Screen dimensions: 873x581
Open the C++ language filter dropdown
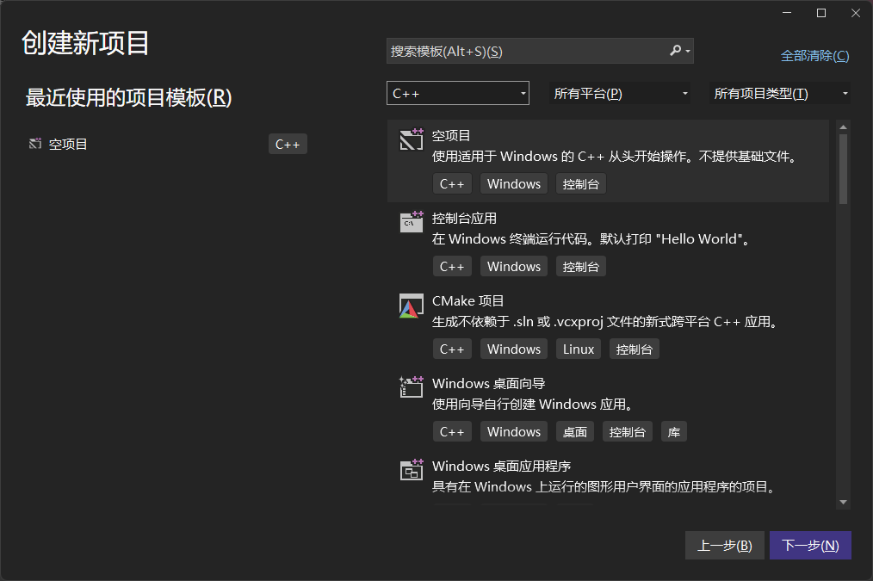[x=458, y=93]
